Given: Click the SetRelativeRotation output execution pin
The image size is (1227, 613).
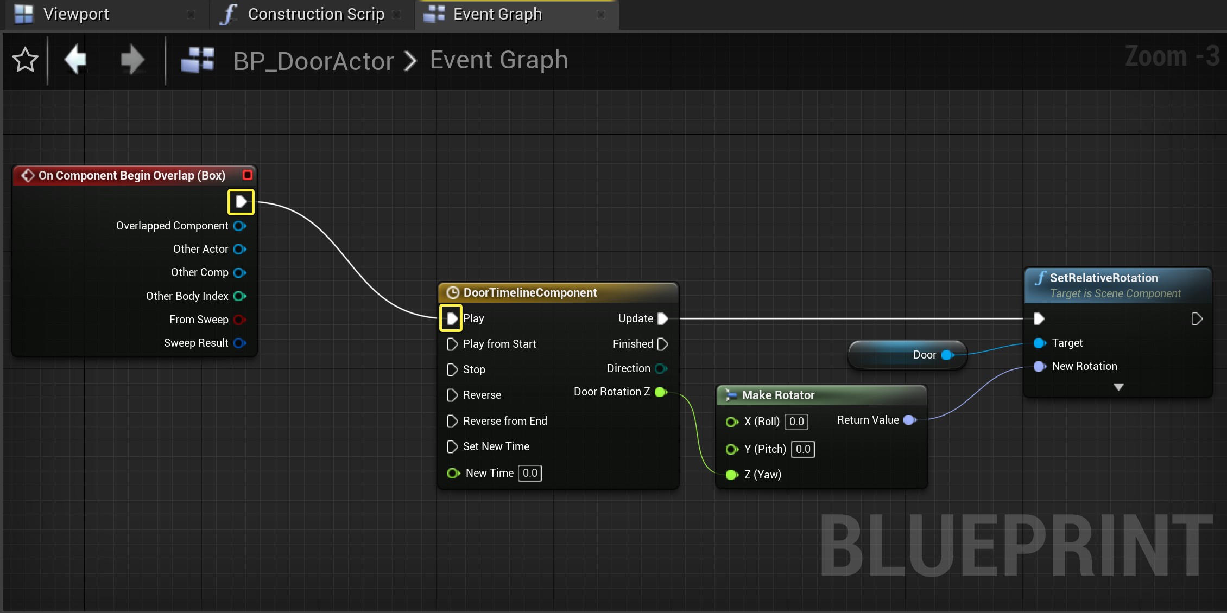Looking at the screenshot, I should pos(1196,318).
